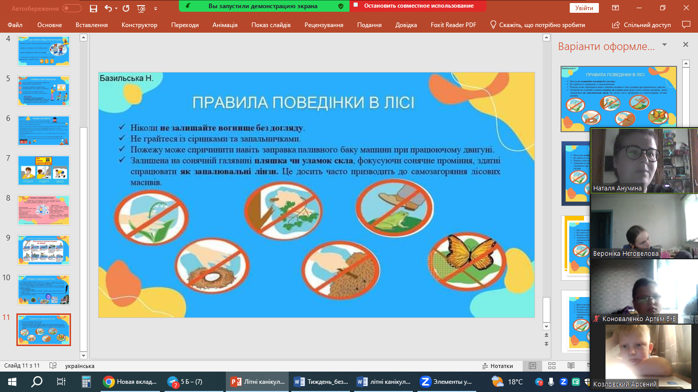Switch to Chrome 'Новая вкладка' taskbar window
Viewport: 698px width, 392px height.
click(x=131, y=381)
